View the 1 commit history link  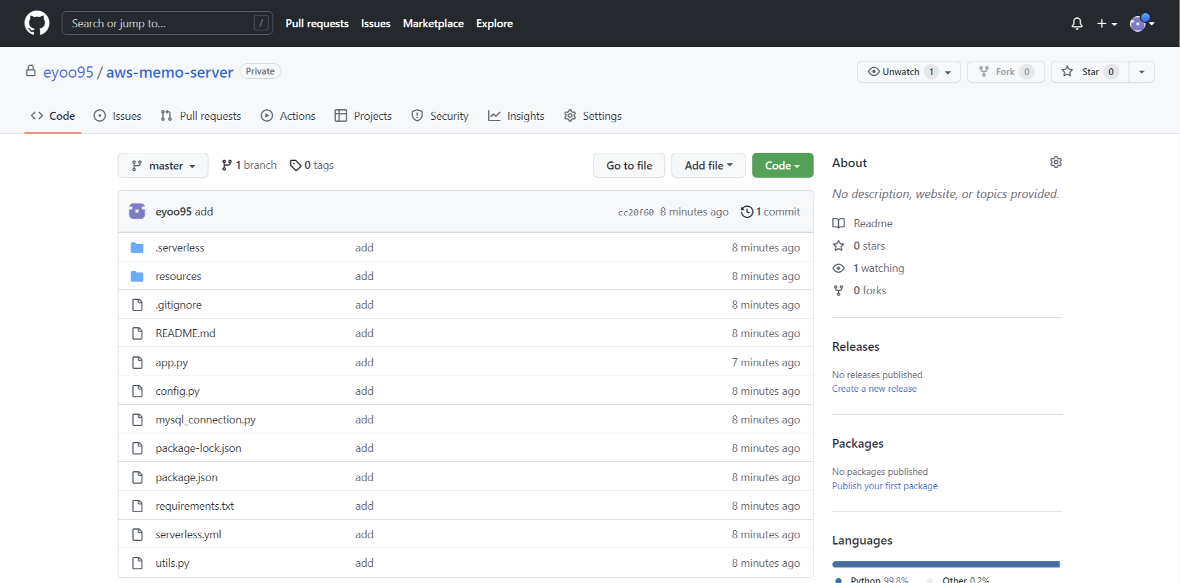(771, 212)
